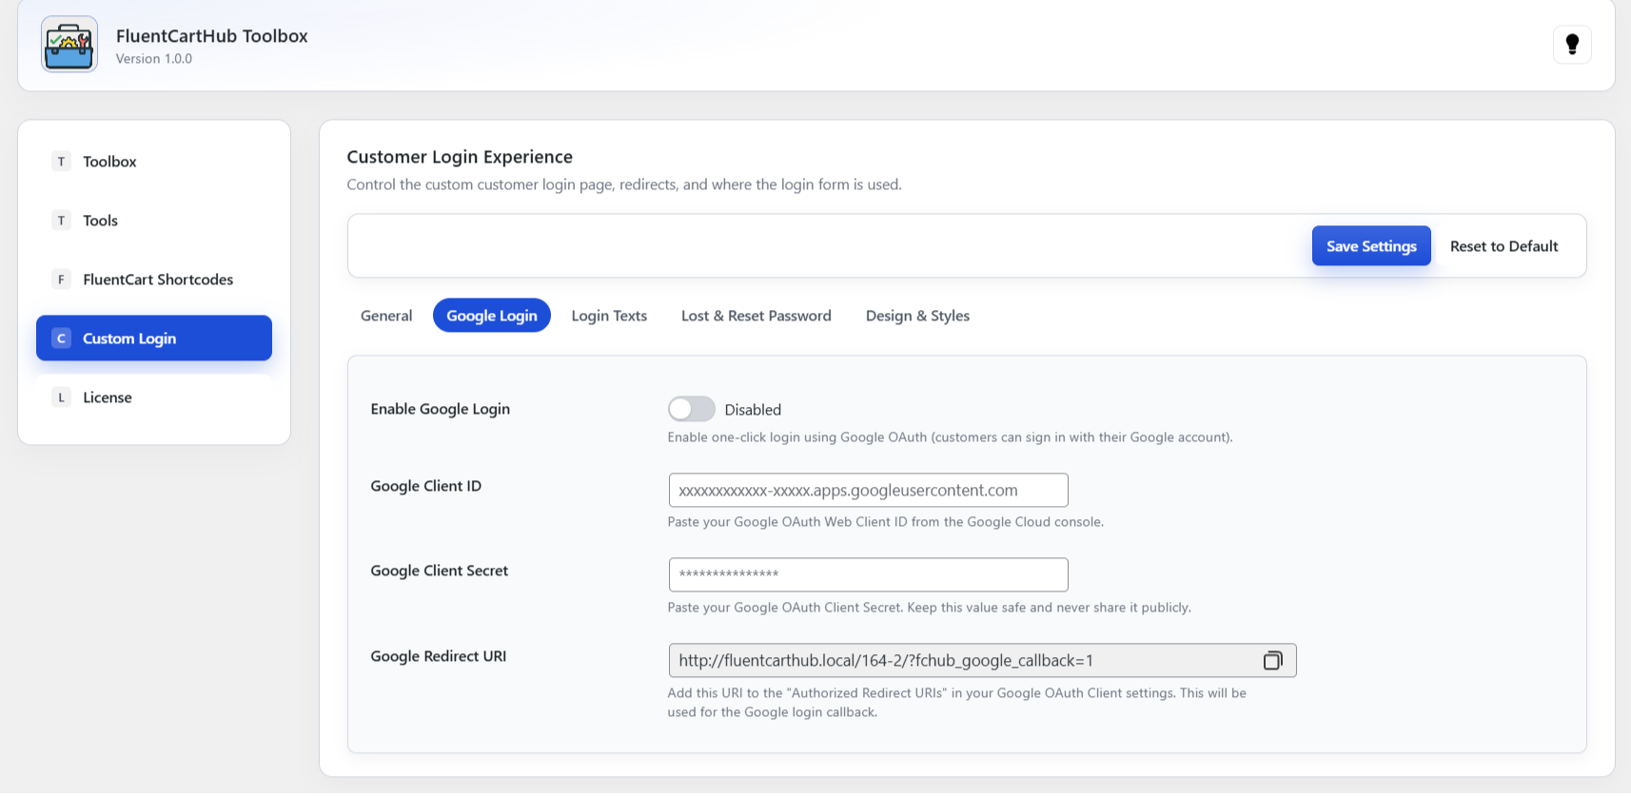Select the Google Login tab
Screen dimensions: 1631x796
492,316
